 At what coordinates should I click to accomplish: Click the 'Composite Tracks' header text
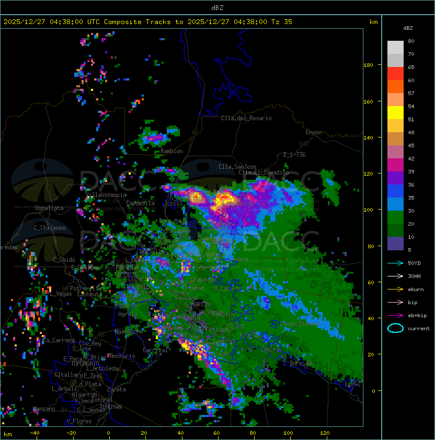[138, 22]
